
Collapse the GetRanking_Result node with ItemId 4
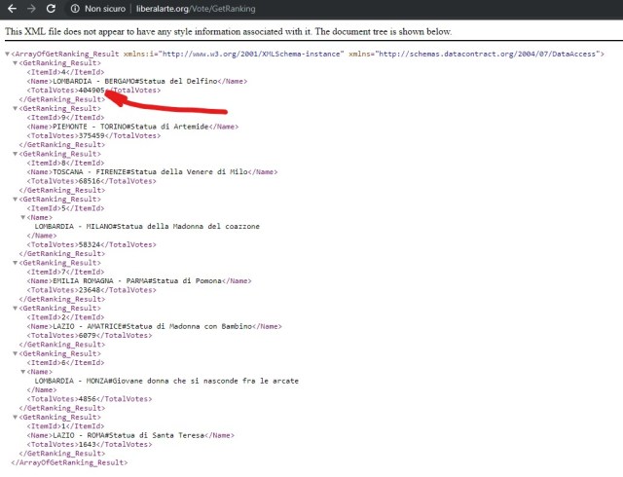16,63
